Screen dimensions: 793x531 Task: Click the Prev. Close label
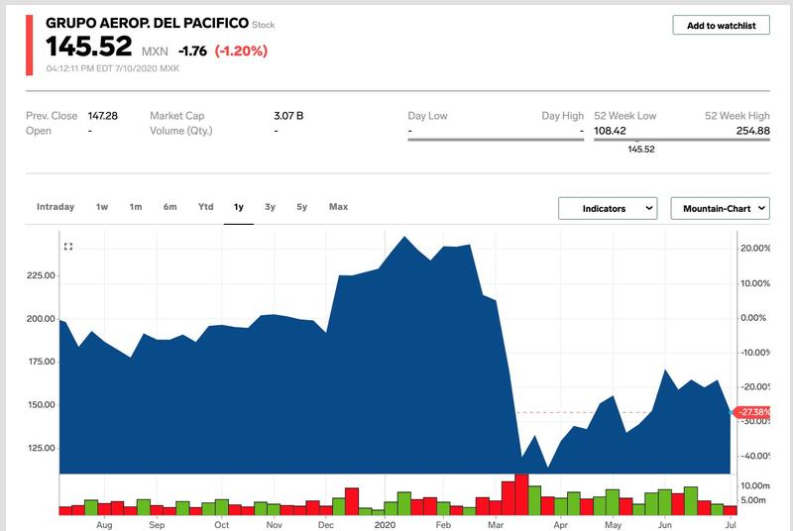[52, 116]
